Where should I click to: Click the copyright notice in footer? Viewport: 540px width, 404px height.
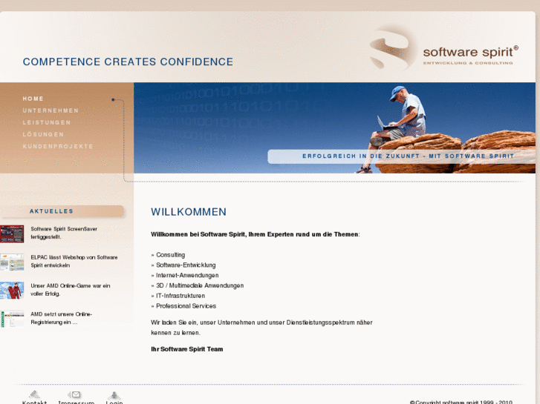coord(461,402)
